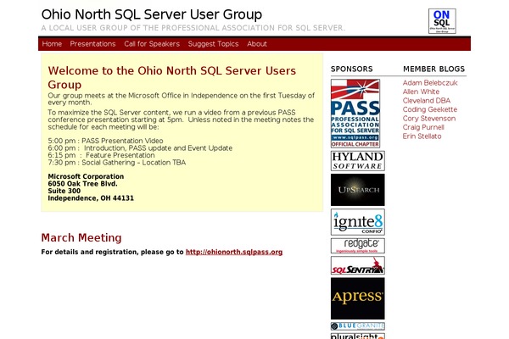Visit Erin Stellato's blog
This screenshot has width=509, height=339.
(x=422, y=136)
